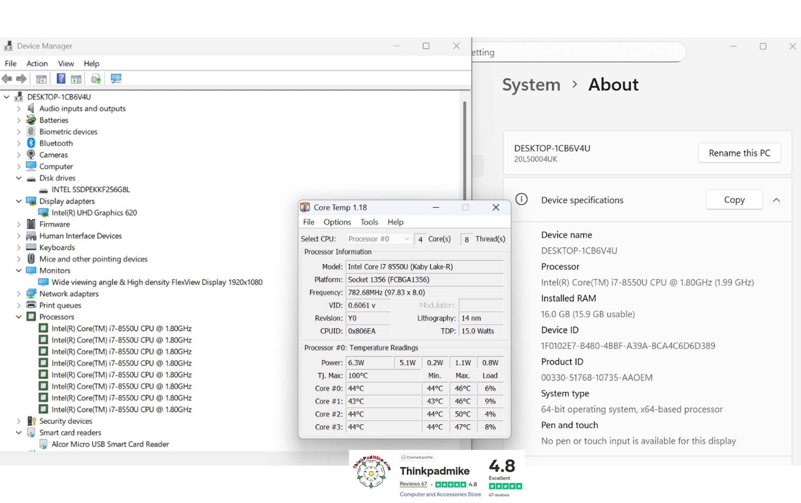The width and height of the screenshot is (801, 503).
Task: Click Copy button for device specifications
Action: [x=734, y=200]
